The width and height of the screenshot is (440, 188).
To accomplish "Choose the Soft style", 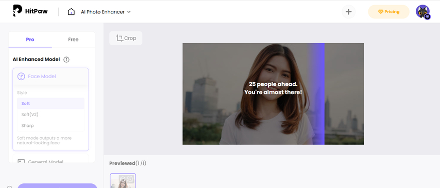I will tap(51, 104).
